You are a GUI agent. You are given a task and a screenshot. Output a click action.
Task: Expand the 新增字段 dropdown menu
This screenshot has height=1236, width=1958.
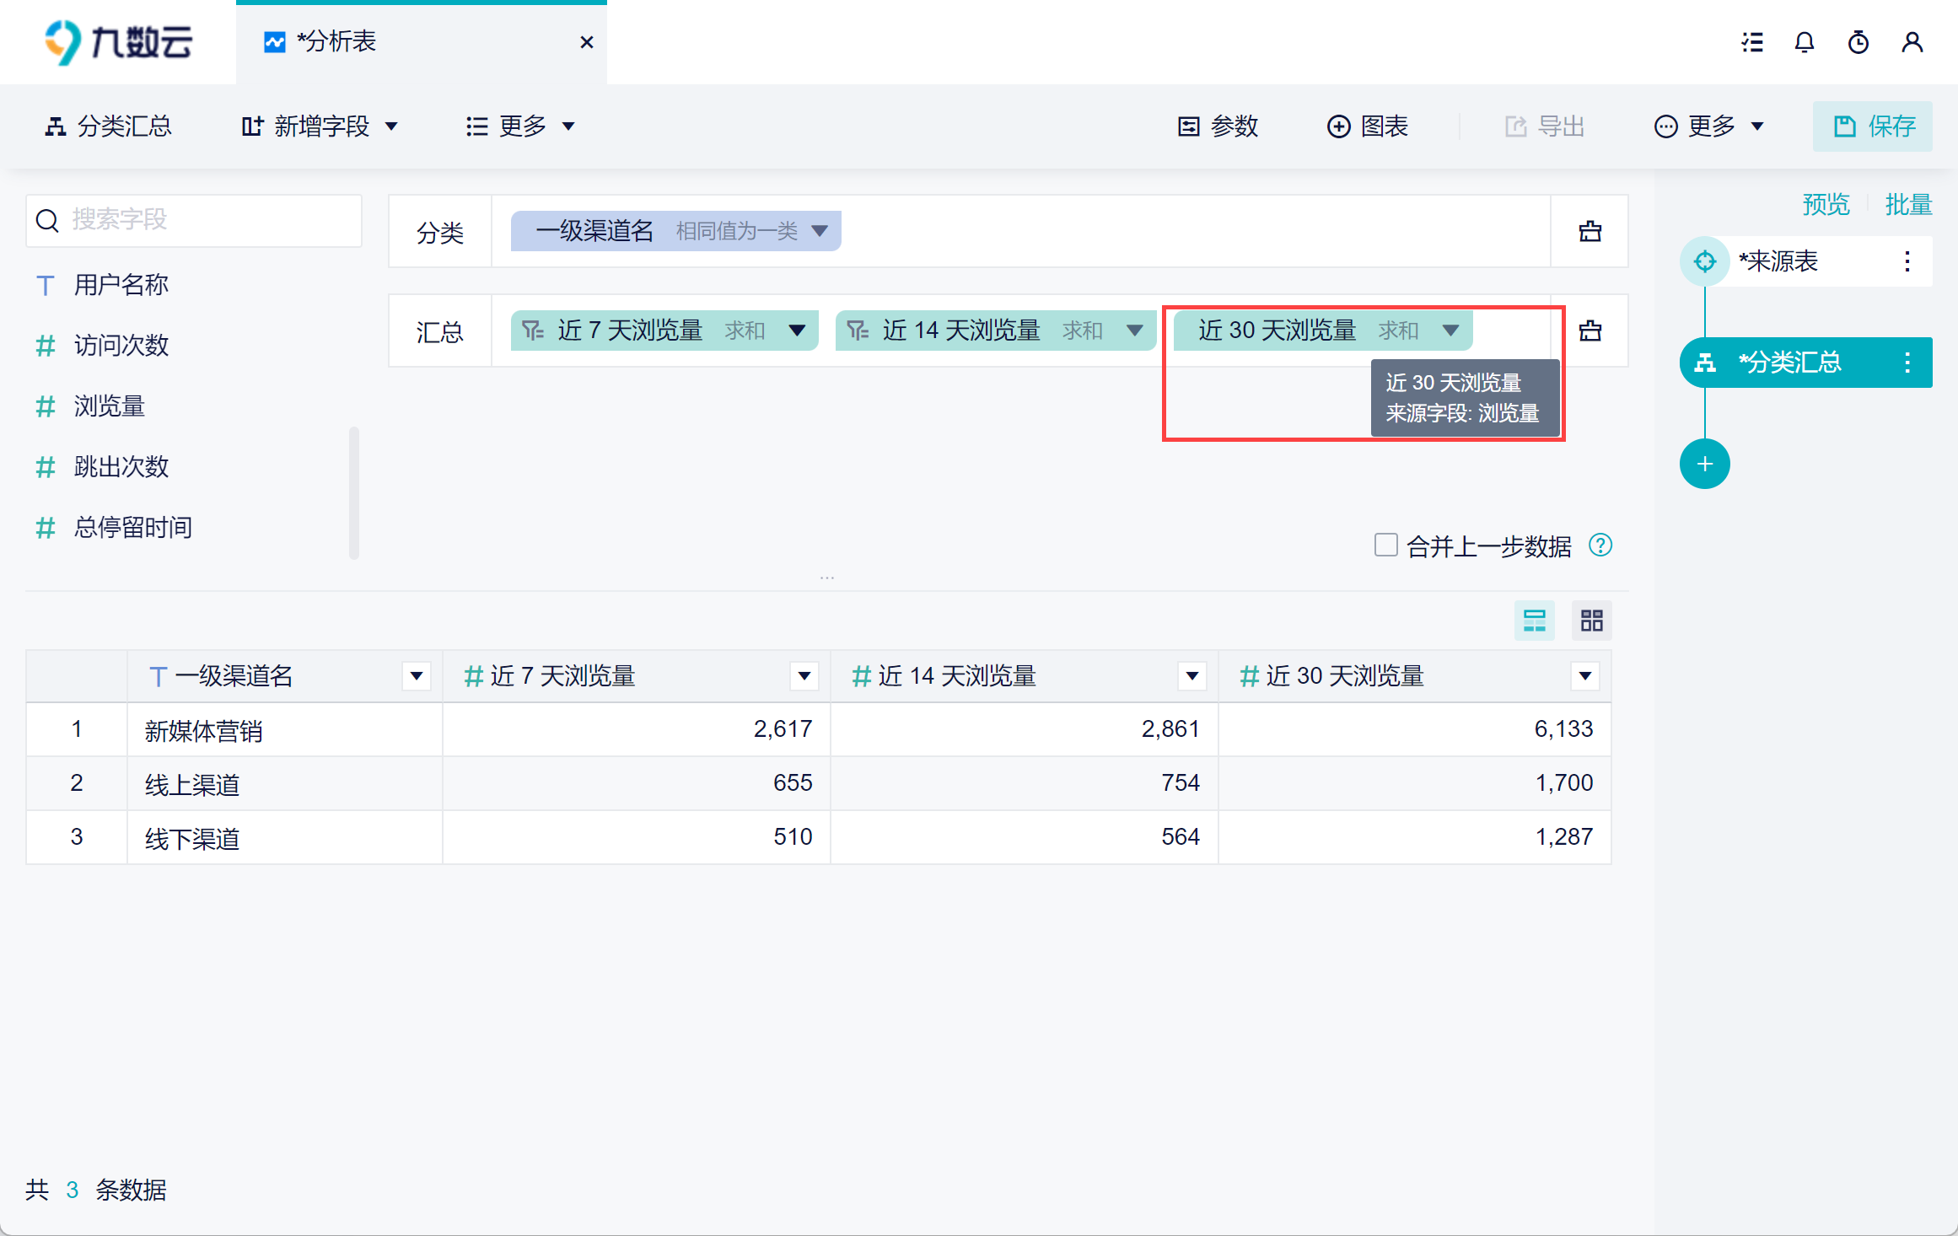[x=320, y=126]
